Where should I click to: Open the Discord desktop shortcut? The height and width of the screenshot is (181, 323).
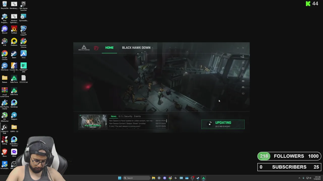5,30
